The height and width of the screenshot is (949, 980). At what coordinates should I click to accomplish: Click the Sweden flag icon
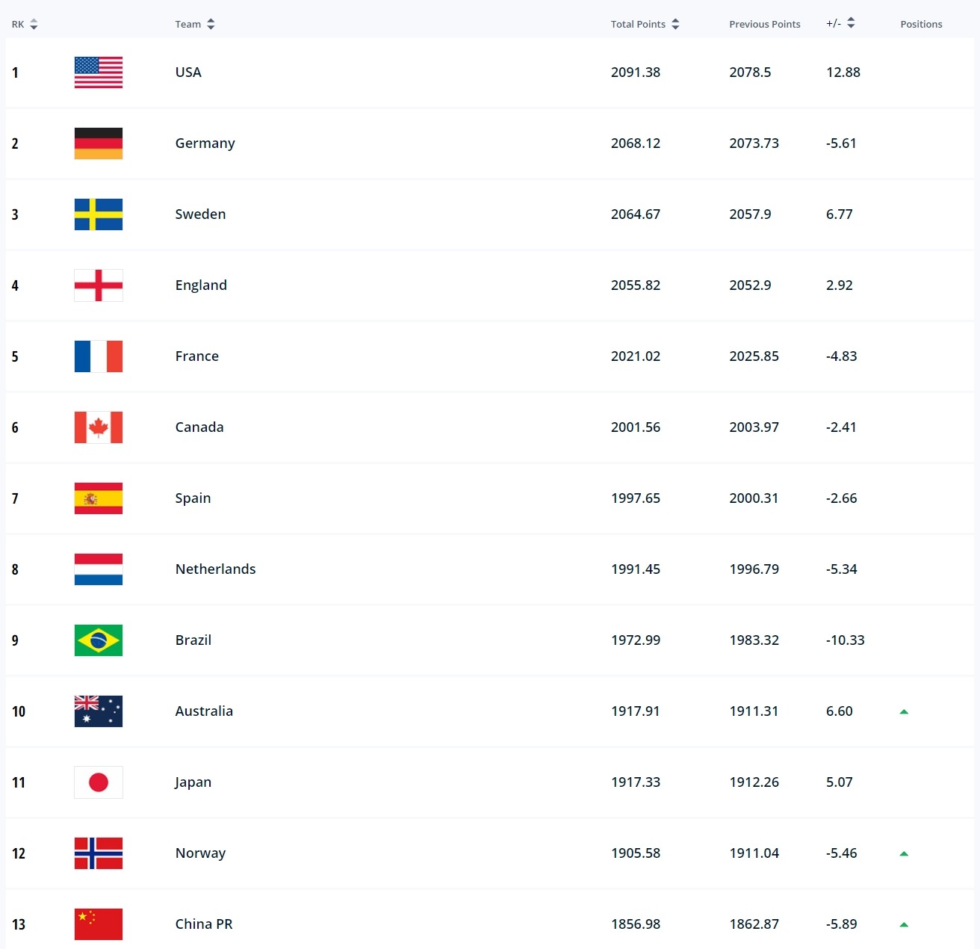tap(98, 214)
